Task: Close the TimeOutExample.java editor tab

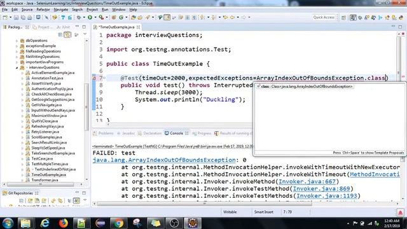Action: click(x=139, y=27)
